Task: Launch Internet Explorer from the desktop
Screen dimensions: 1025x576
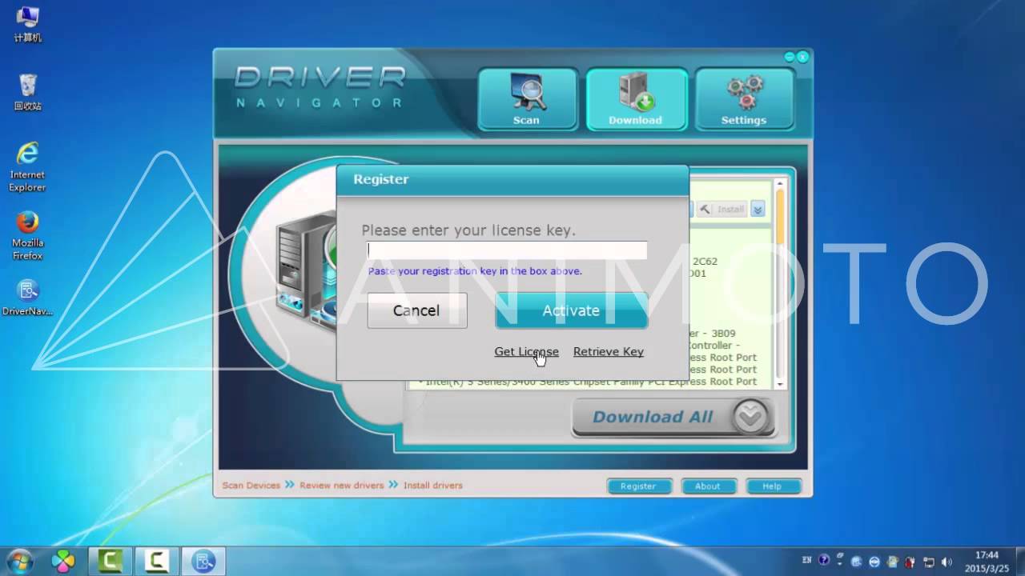Action: click(27, 166)
